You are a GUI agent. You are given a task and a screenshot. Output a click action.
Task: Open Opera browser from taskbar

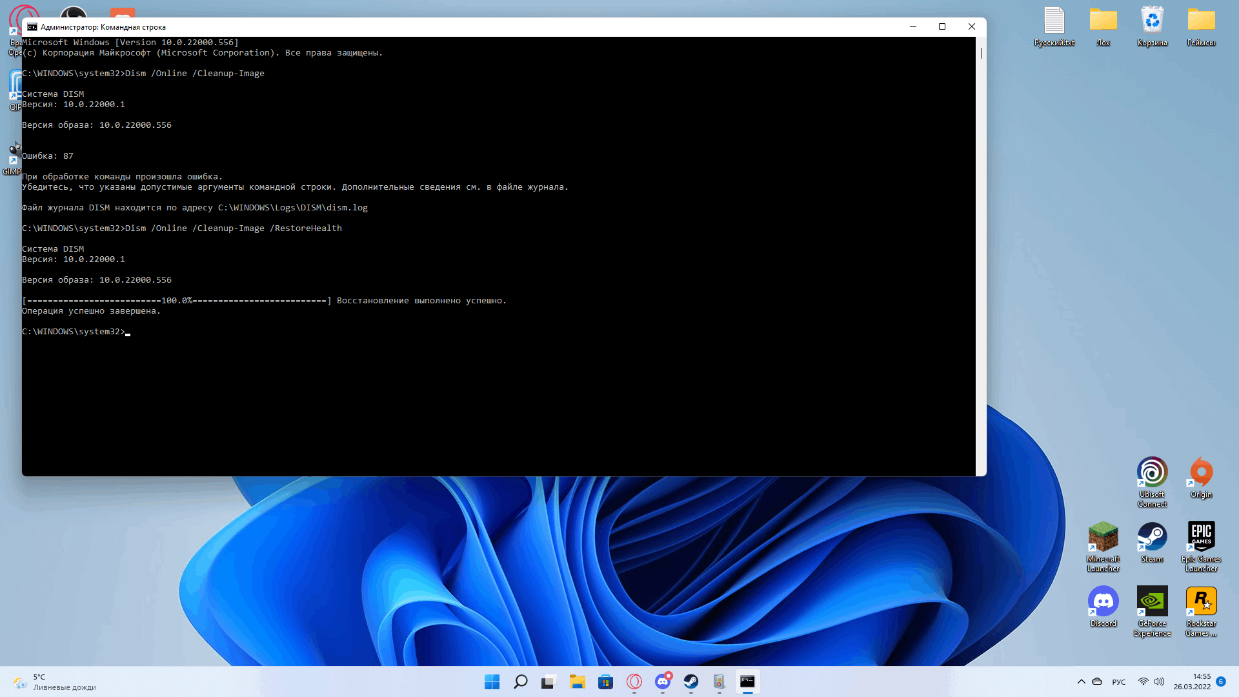coord(634,682)
